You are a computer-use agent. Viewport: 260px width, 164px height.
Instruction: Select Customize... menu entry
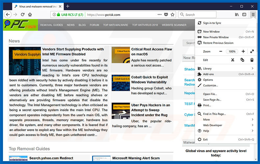click(x=225, y=85)
